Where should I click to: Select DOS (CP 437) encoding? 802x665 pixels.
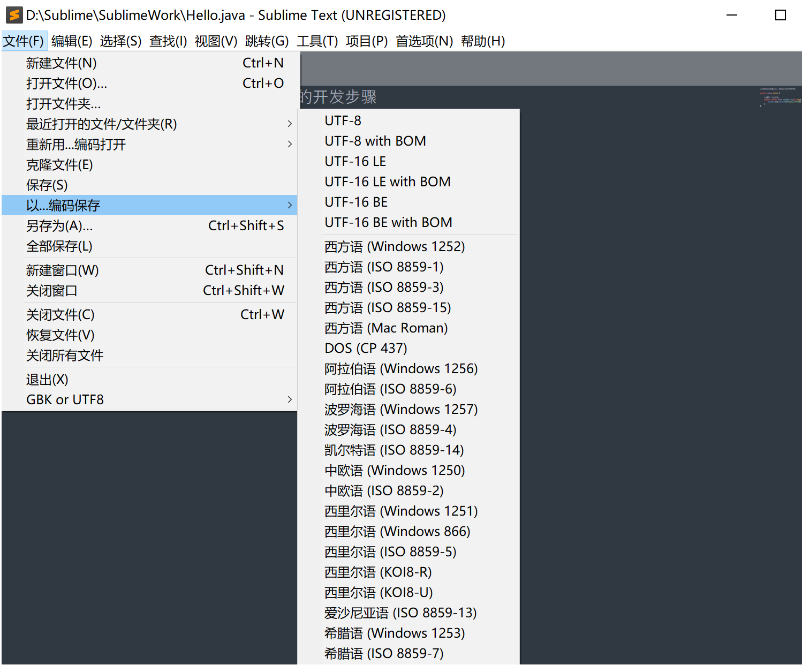408,349
